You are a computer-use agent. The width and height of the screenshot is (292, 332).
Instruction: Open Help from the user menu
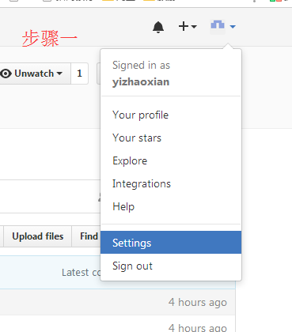pos(171,207)
